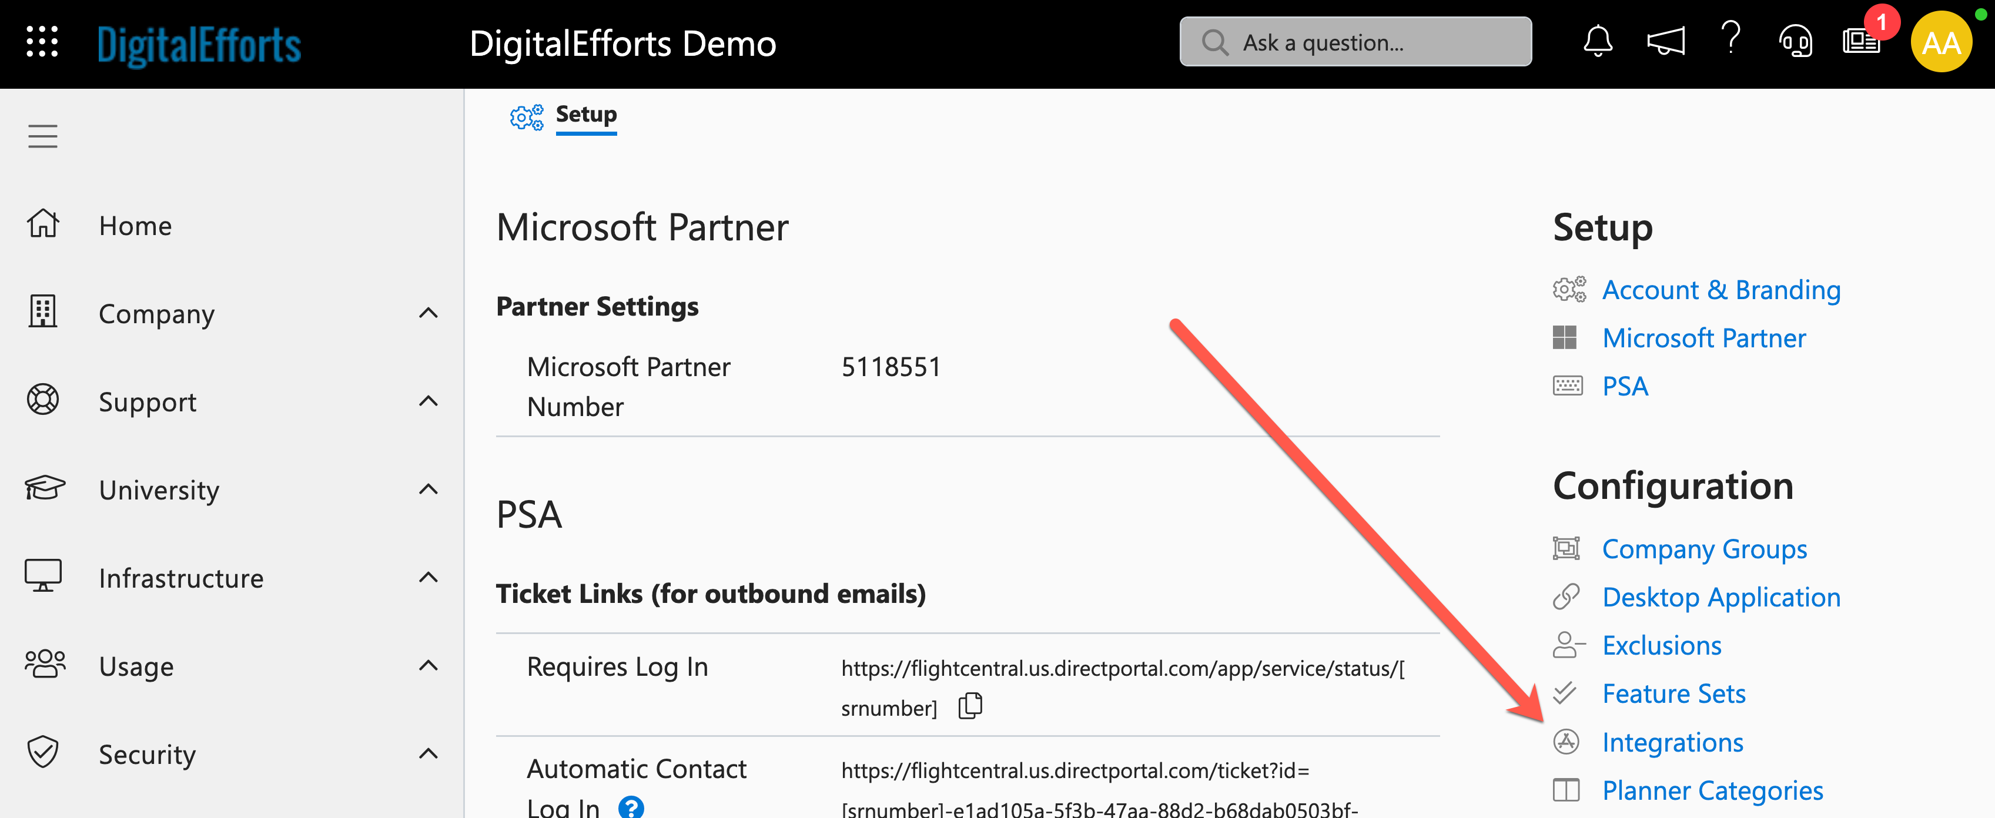Click the Usage people icon
This screenshot has height=818, width=1995.
(44, 665)
